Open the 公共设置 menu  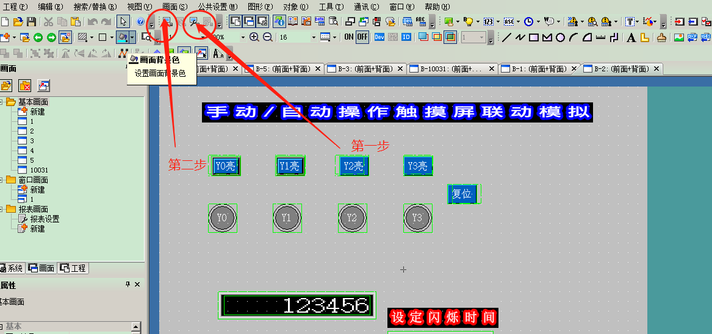point(217,7)
